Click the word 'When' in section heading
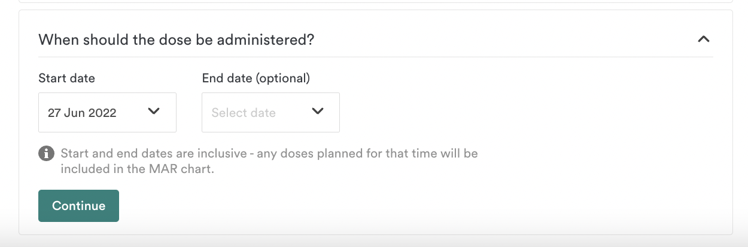The image size is (748, 247). pyautogui.click(x=56, y=40)
